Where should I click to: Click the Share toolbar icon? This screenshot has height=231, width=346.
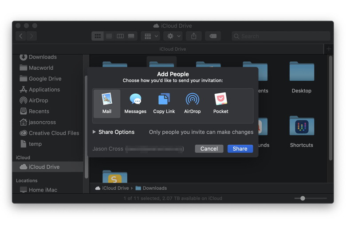tap(193, 36)
